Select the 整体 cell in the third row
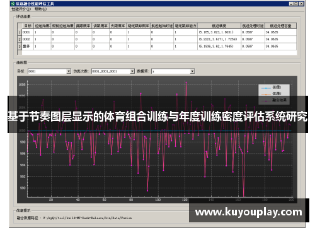Viewport: 315px width, 228px height. tap(28, 47)
